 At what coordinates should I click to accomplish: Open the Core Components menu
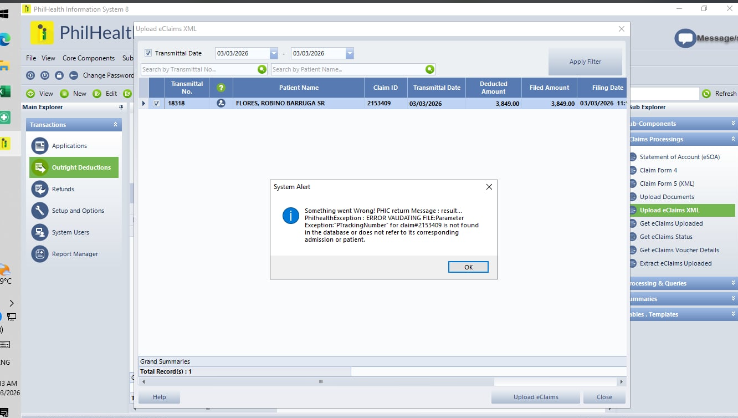(x=89, y=58)
